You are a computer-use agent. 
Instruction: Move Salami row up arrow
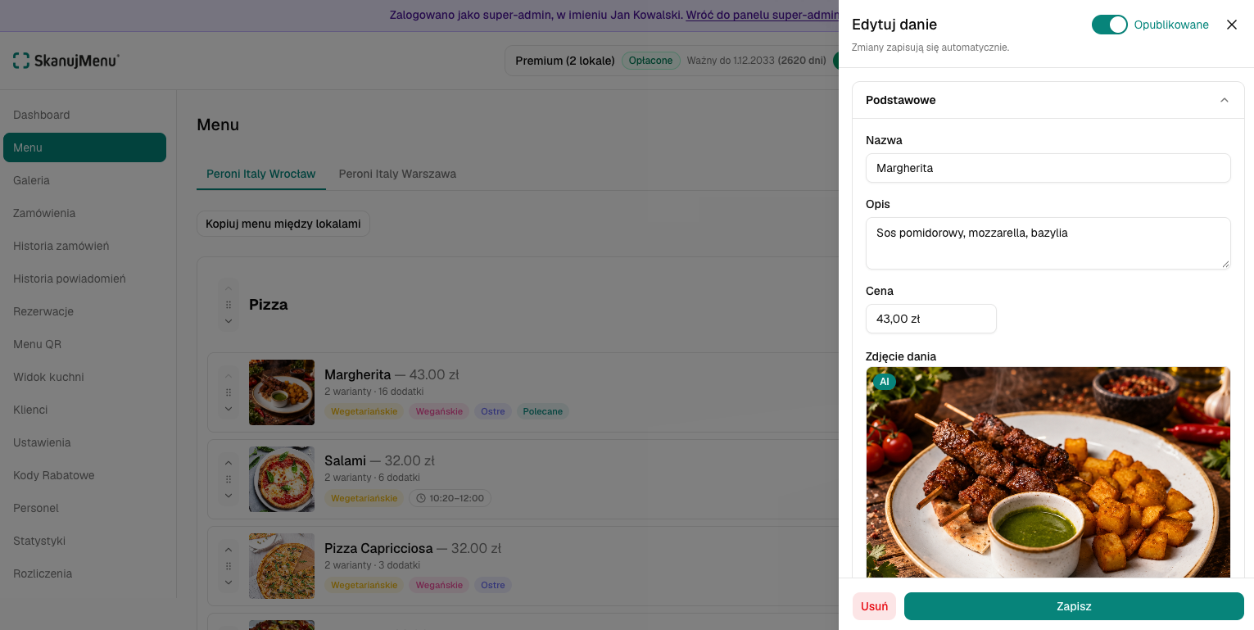point(229,463)
